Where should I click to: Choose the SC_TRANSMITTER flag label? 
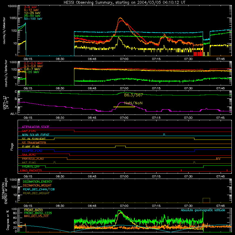(34, 143)
